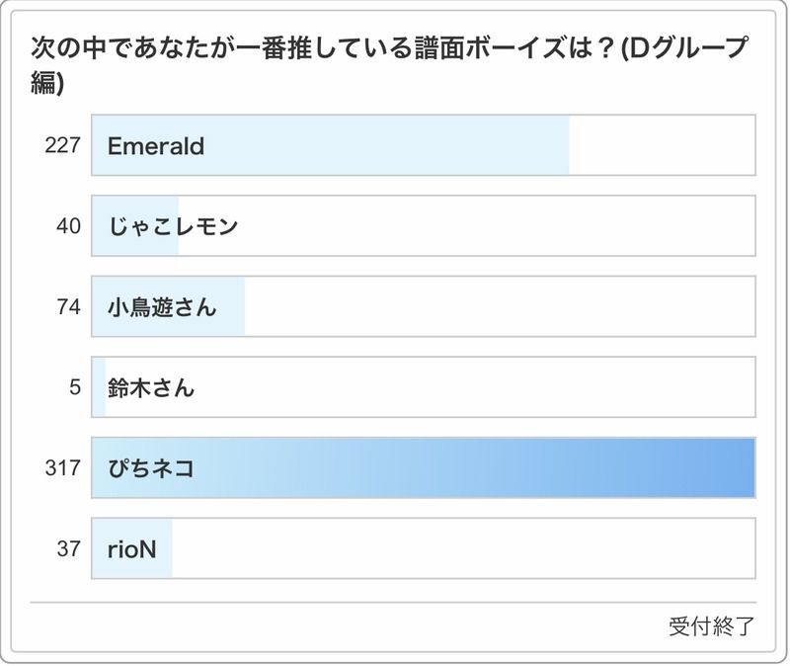The width and height of the screenshot is (790, 666).
Task: Select the じゃこレモン option text
Action: coord(173,226)
